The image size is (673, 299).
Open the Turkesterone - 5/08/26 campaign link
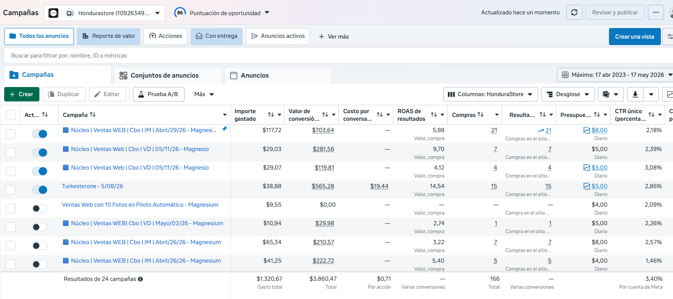(x=92, y=186)
